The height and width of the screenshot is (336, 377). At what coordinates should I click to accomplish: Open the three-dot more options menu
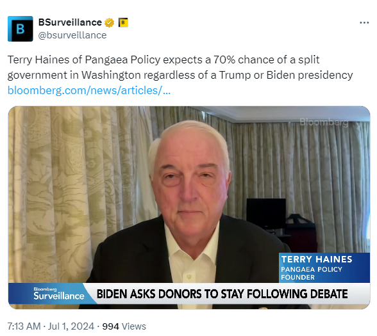click(x=364, y=23)
